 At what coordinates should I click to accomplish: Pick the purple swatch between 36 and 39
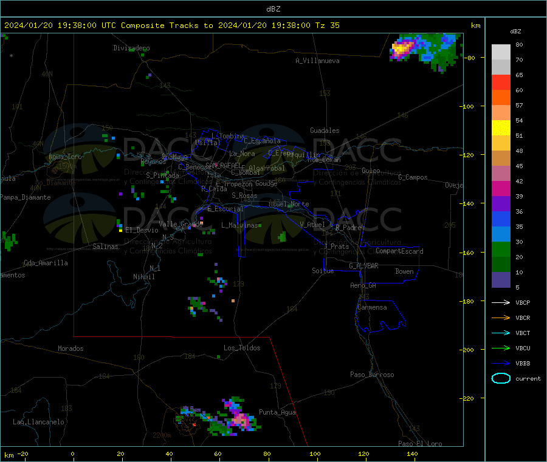click(501, 204)
